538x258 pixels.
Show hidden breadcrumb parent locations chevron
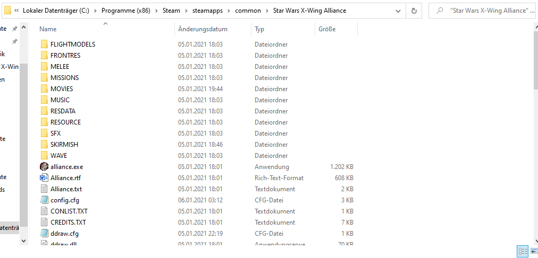(16, 11)
